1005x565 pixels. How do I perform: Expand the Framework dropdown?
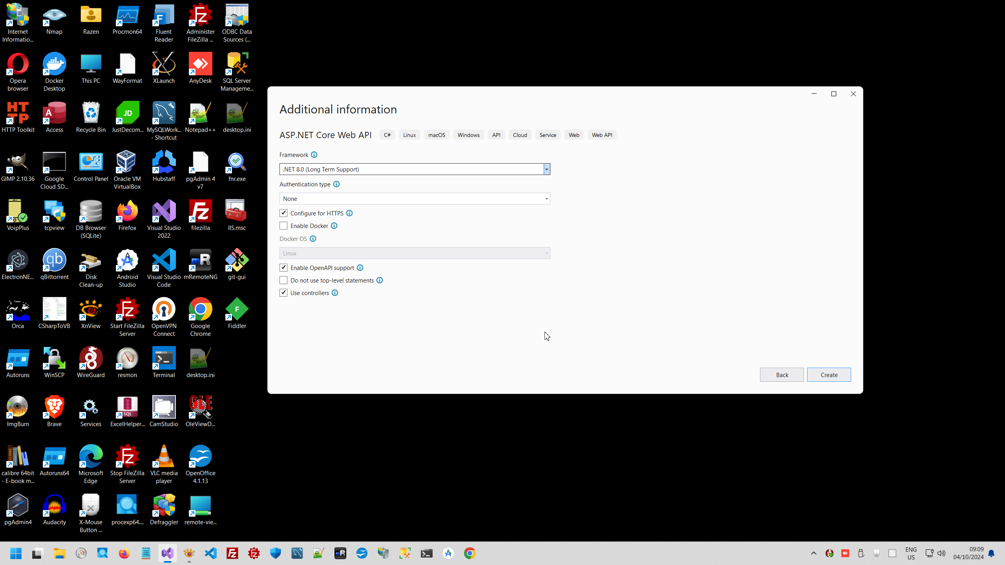(x=546, y=169)
